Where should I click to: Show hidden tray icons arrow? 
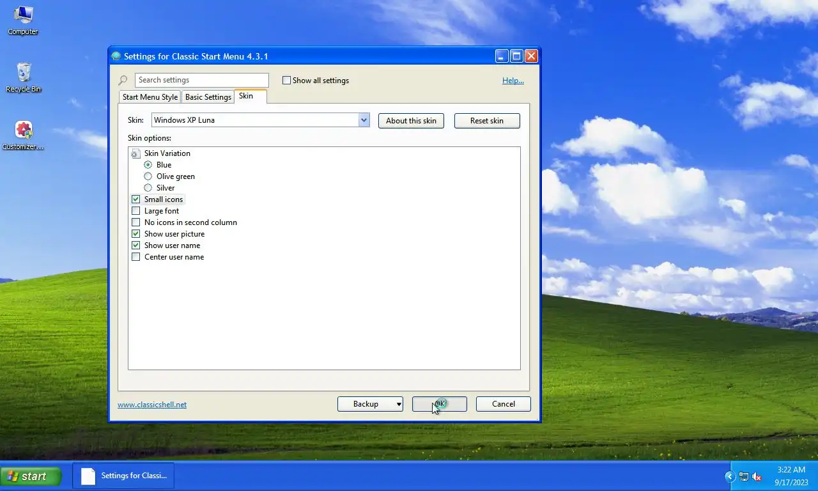coord(730,476)
